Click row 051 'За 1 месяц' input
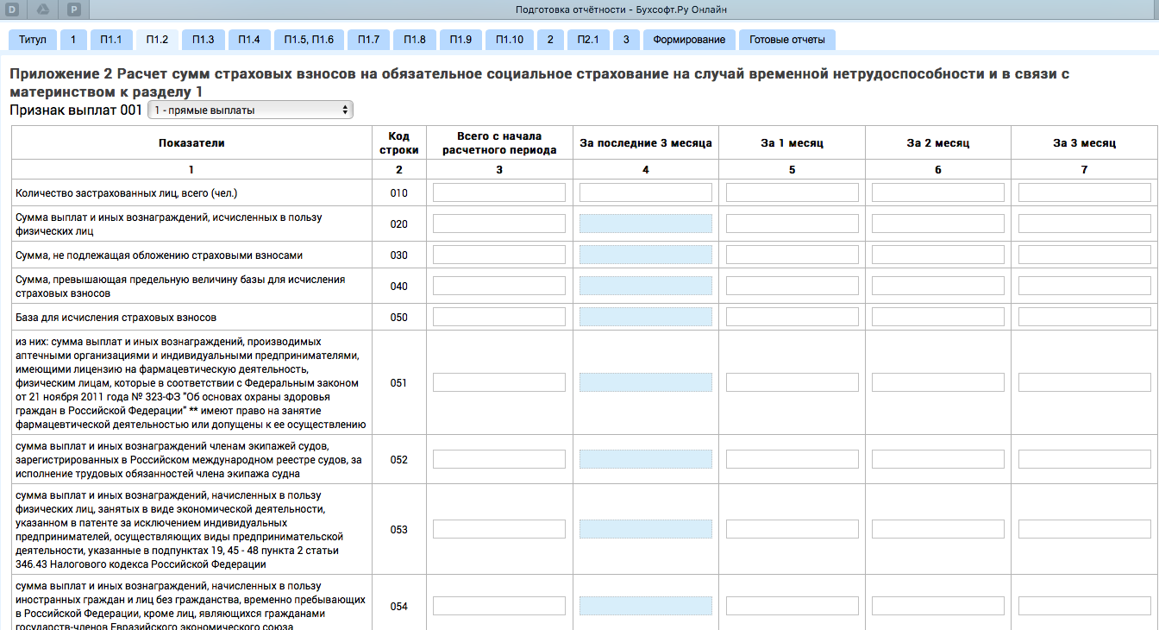Image resolution: width=1159 pixels, height=630 pixels. [793, 382]
